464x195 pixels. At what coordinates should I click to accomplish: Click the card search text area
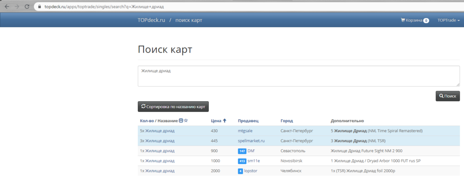click(298, 76)
